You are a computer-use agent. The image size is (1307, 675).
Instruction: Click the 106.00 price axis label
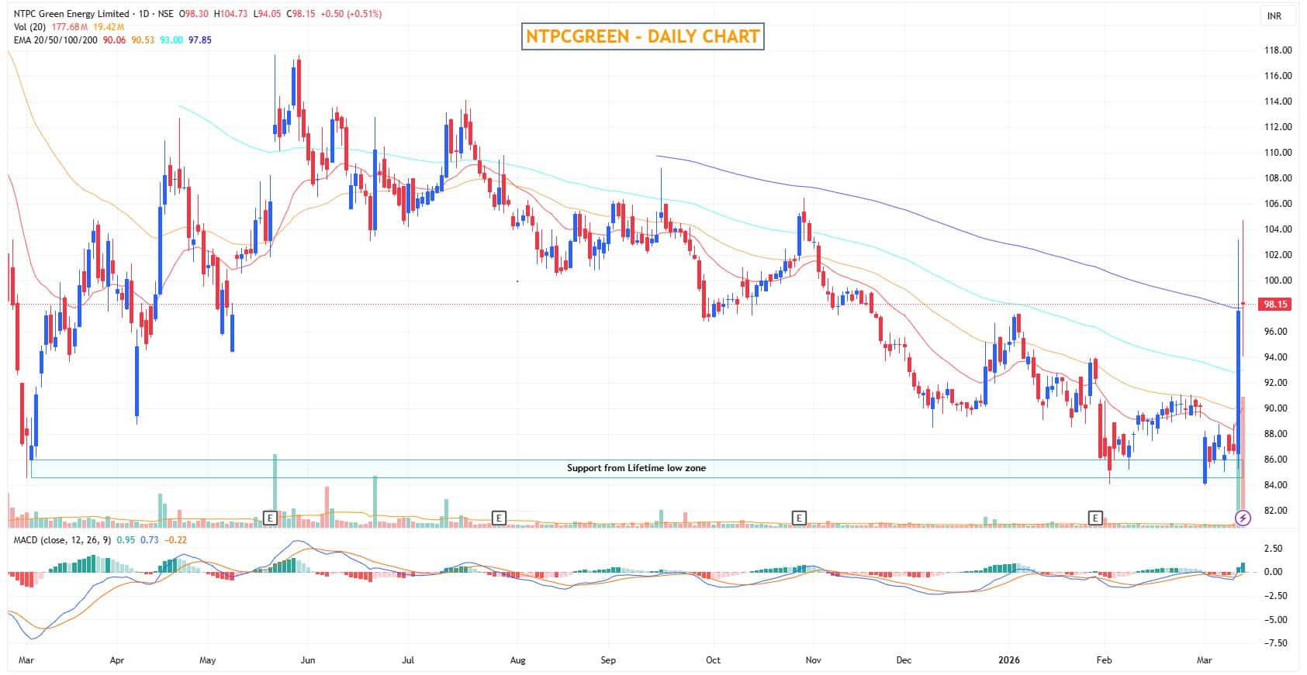click(1278, 204)
